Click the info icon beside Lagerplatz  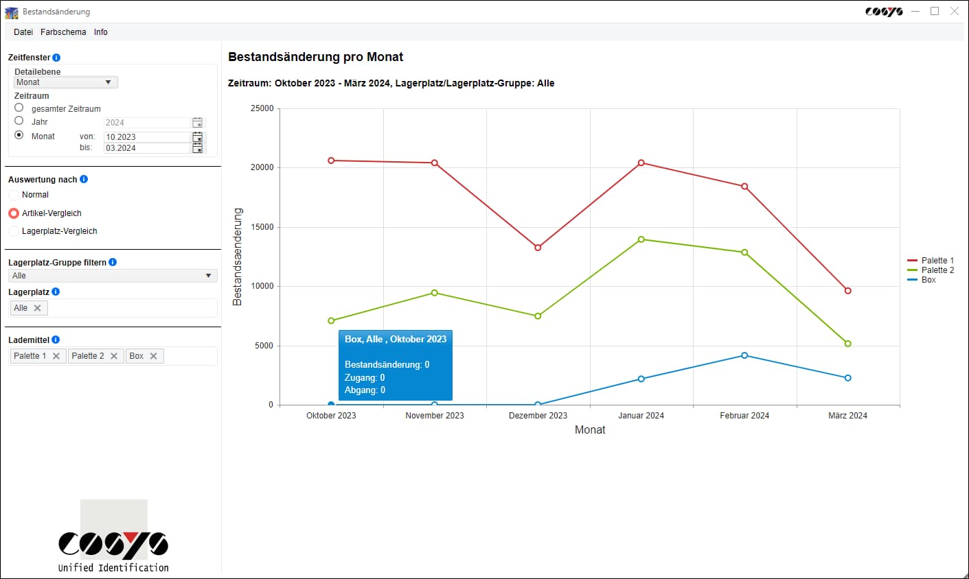[56, 292]
